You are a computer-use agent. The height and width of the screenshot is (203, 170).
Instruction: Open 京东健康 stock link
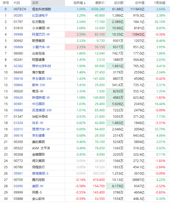[x=38, y=136]
